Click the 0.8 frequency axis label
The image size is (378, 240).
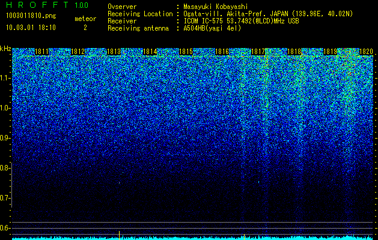point(5,168)
